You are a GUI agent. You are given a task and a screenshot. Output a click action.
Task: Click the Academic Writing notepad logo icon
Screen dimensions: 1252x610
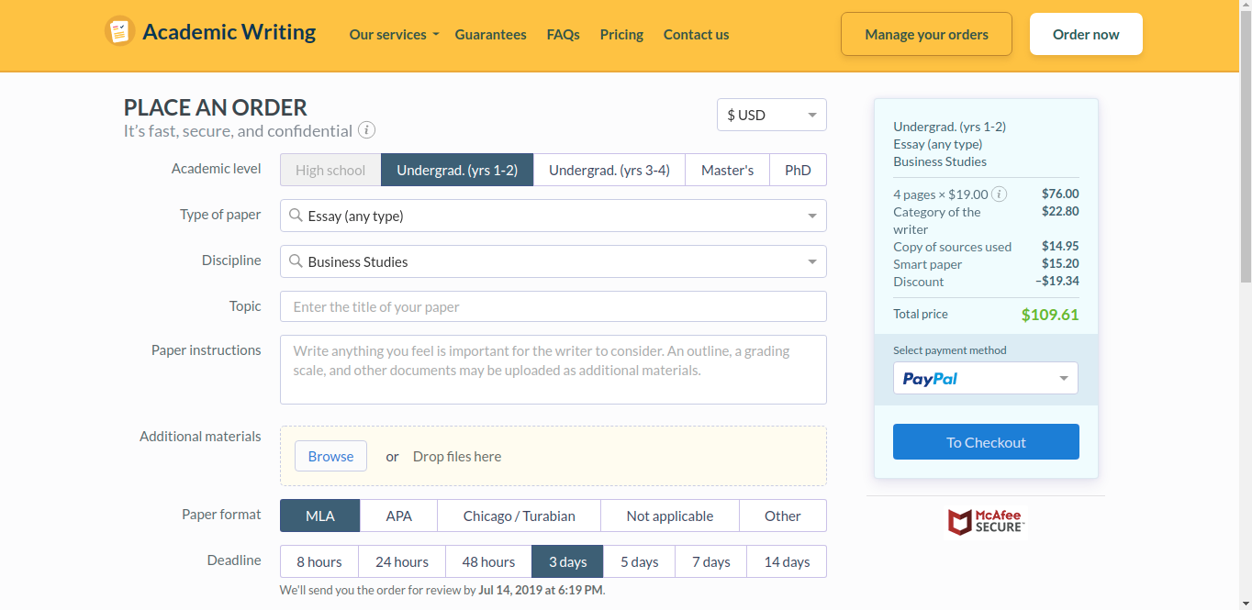120,30
